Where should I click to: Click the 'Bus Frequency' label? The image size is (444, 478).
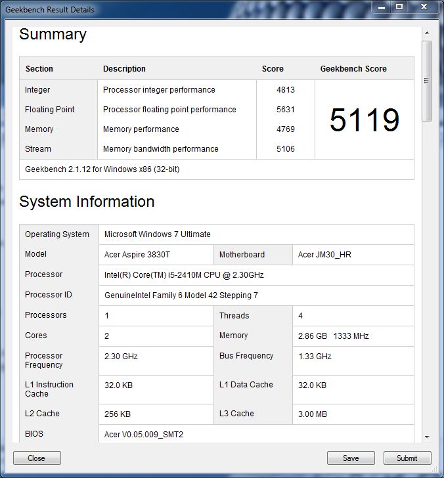click(246, 356)
